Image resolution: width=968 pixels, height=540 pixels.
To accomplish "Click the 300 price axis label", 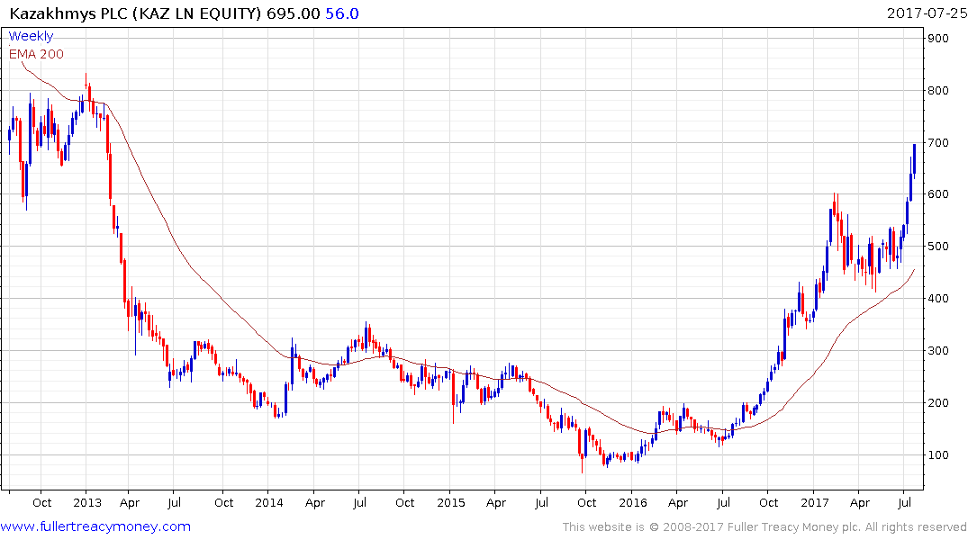I will point(938,350).
